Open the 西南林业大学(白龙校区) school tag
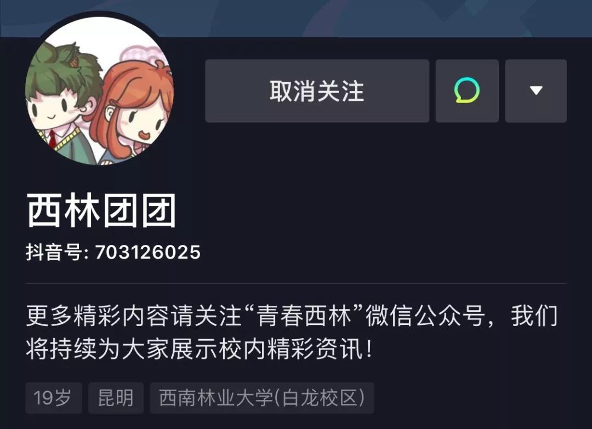The image size is (592, 429). click(x=262, y=398)
